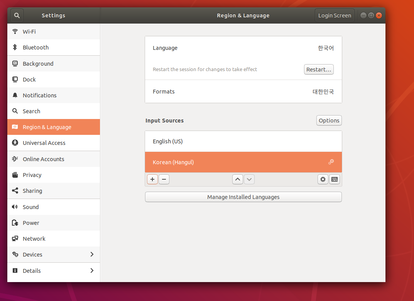
Task: Open Sharing settings panel
Action: click(x=54, y=191)
